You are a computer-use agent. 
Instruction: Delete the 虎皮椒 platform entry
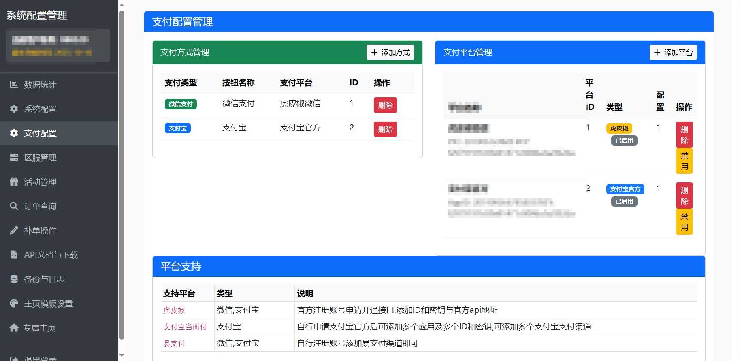click(x=684, y=135)
